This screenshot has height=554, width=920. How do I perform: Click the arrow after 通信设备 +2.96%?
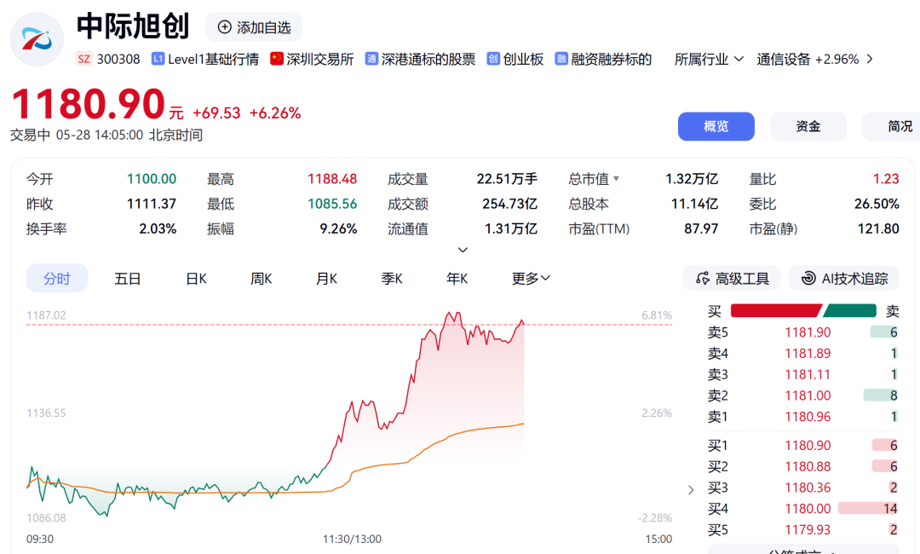[870, 59]
